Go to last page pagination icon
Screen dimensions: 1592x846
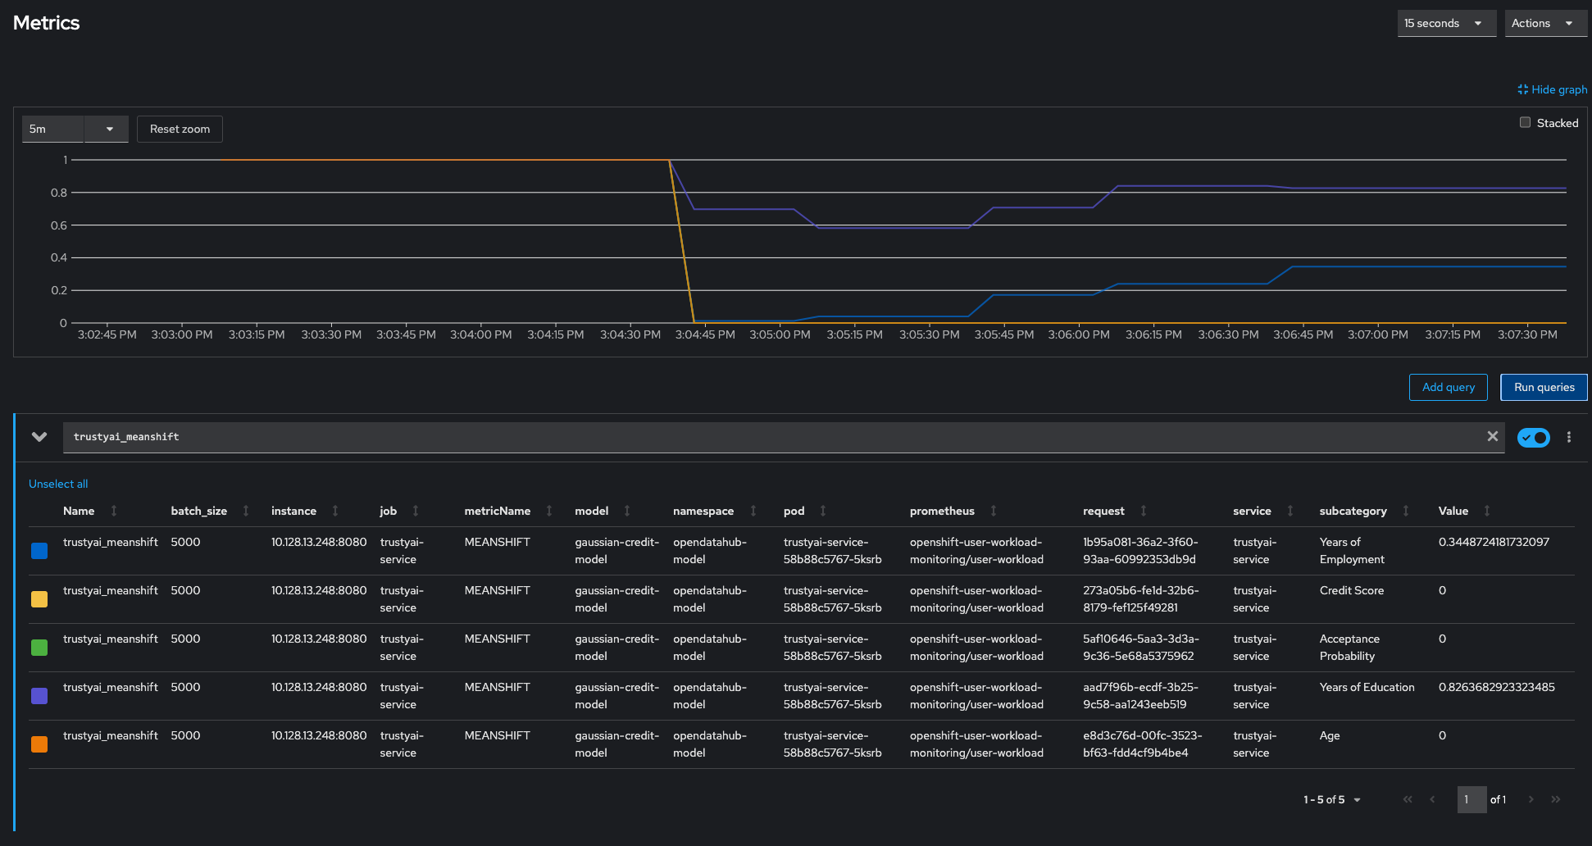tap(1556, 799)
